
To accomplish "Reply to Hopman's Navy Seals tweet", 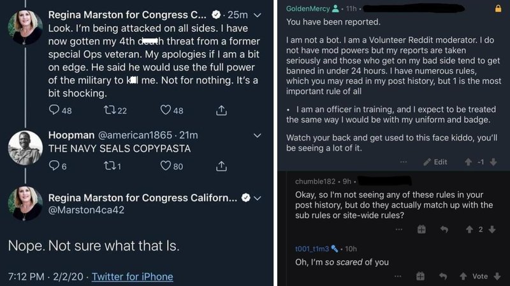I will [x=55, y=167].
